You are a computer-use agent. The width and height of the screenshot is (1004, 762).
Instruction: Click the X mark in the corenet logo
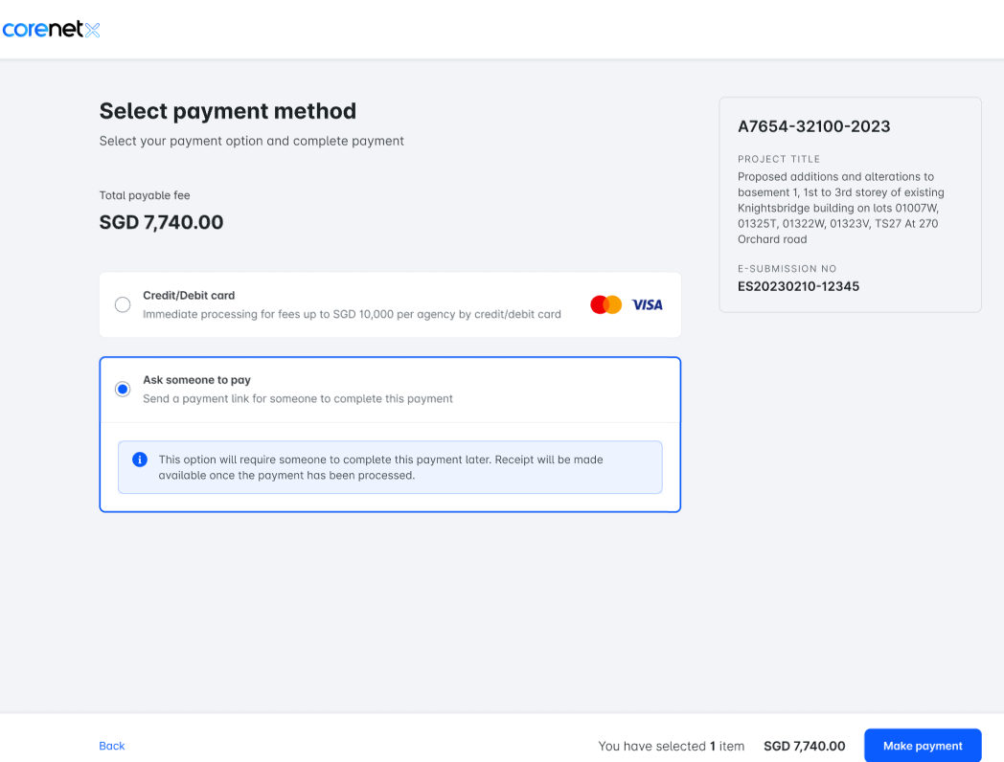(x=95, y=29)
